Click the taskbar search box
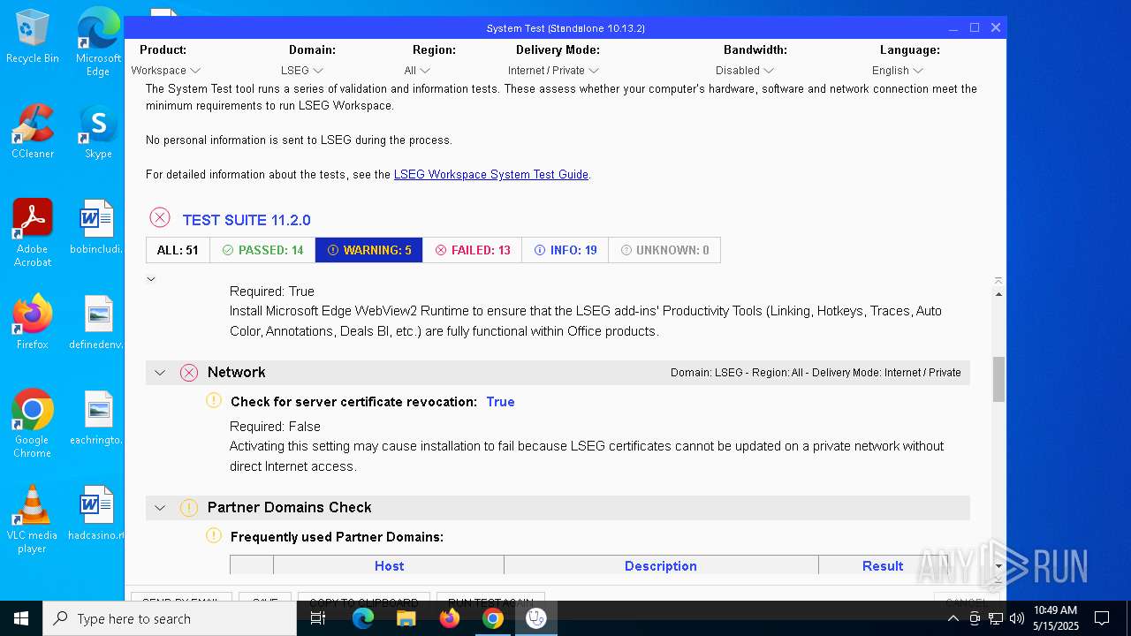1131x636 pixels. point(170,618)
